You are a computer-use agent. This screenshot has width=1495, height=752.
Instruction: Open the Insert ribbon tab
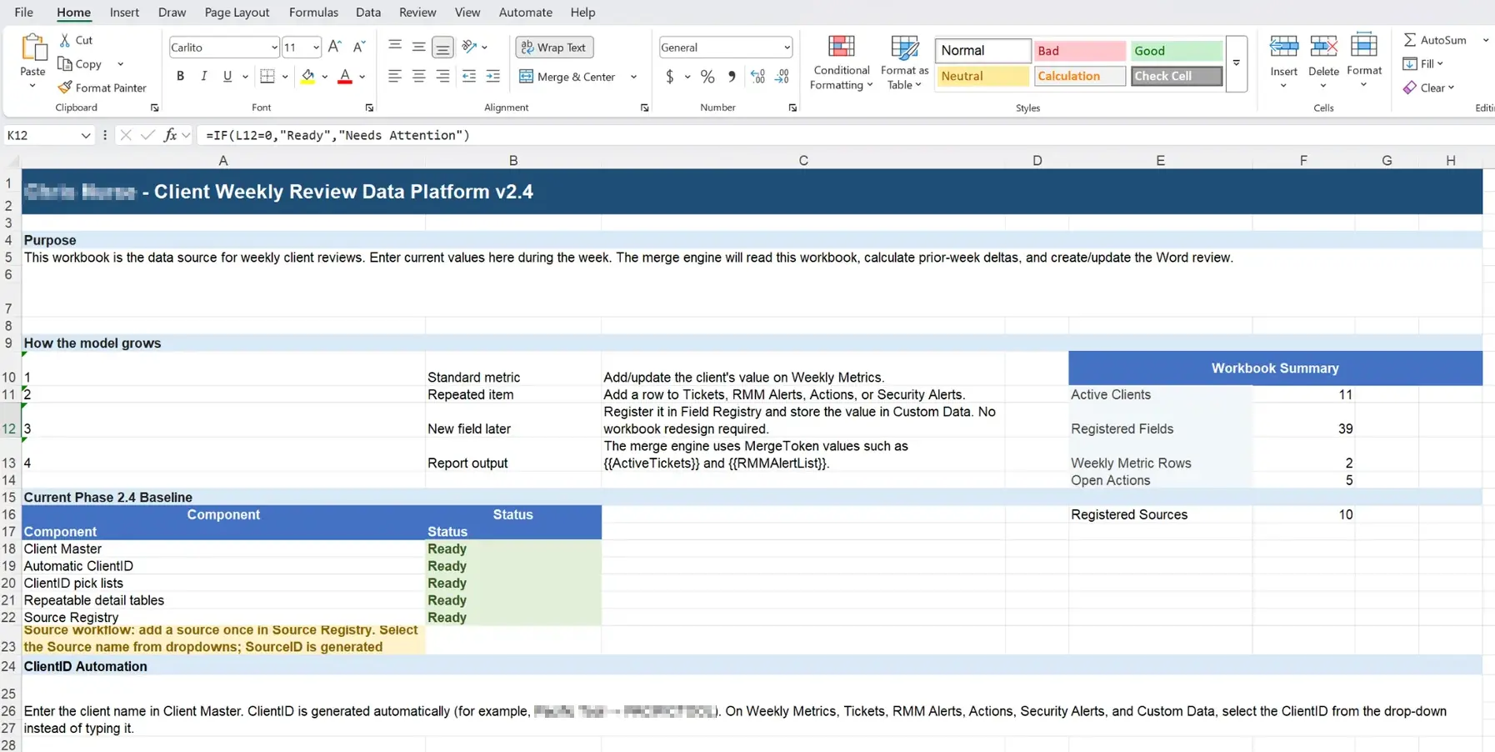coord(124,13)
